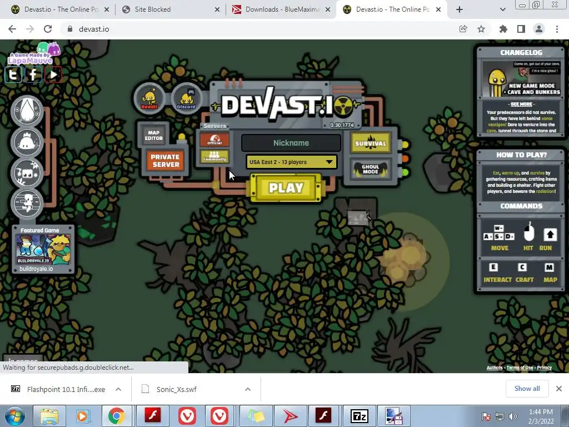Click the Nickname input field
The image size is (569, 427).
291,143
